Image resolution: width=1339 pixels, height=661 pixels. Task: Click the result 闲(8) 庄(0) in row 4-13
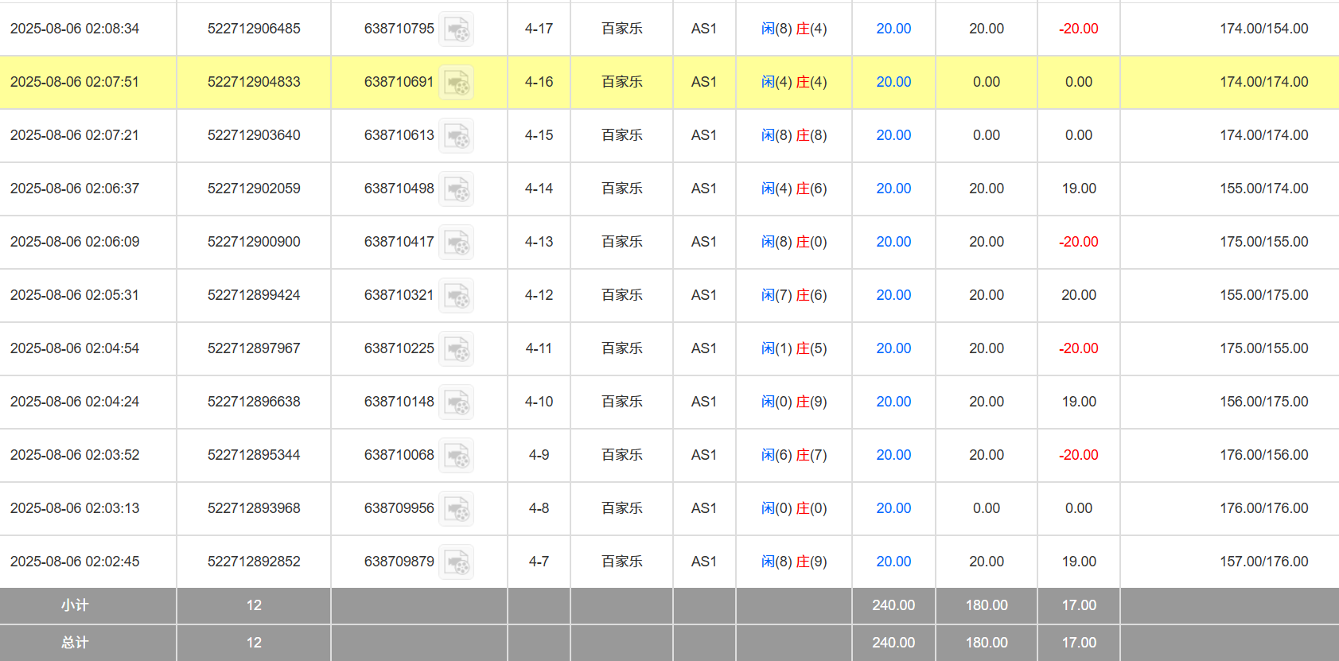click(x=794, y=242)
